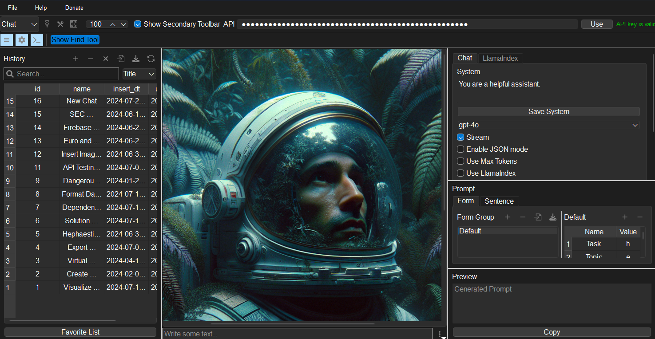655x339 pixels.
Task: Check the Use Max Tokens option
Action: coord(460,161)
